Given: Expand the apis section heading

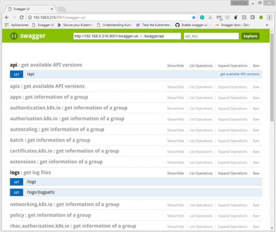Looking at the screenshot, I should pyautogui.click(x=47, y=86).
